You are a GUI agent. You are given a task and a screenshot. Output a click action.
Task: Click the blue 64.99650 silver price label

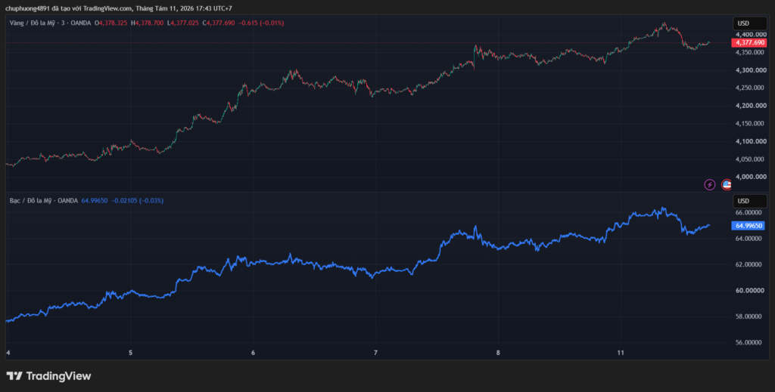tap(748, 226)
